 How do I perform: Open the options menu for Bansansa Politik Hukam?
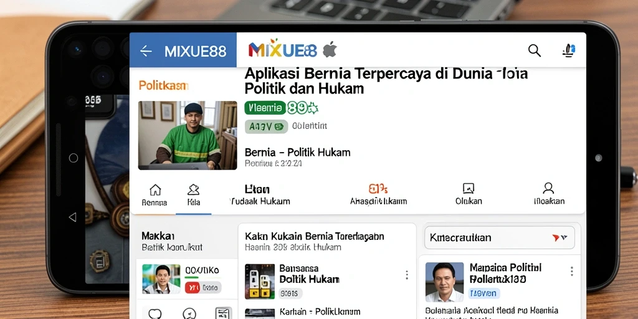pyautogui.click(x=406, y=275)
